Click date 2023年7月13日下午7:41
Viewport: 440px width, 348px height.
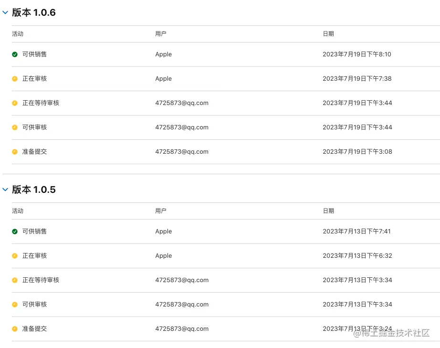tap(356, 231)
